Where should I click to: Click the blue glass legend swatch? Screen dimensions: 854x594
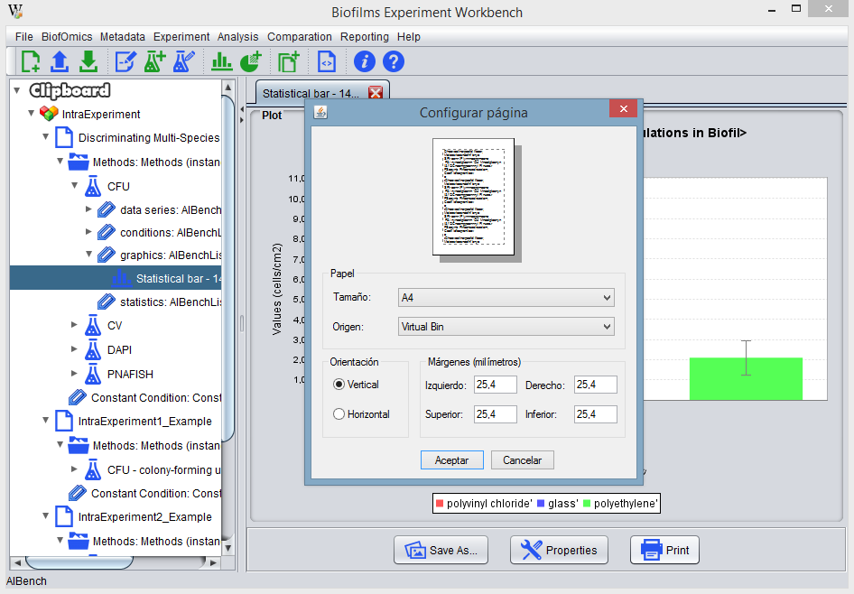click(541, 504)
